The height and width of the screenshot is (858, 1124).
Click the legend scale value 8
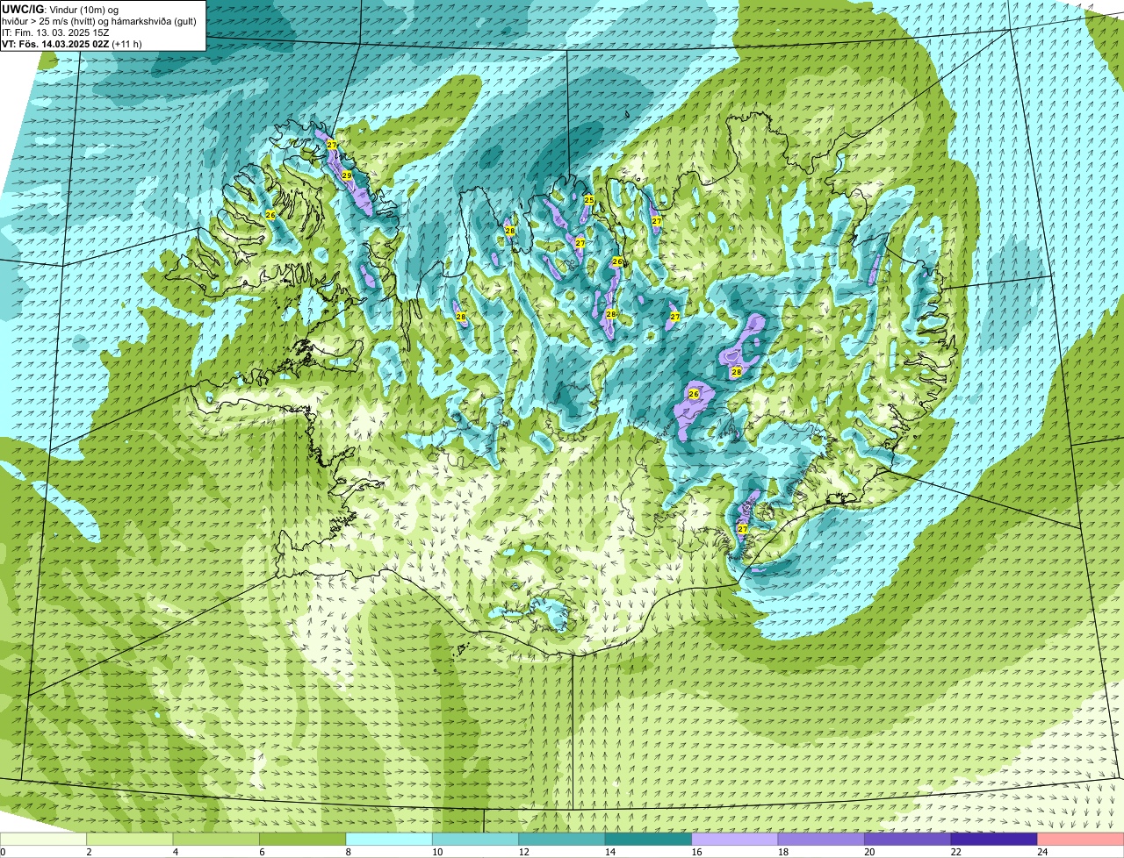(x=349, y=852)
